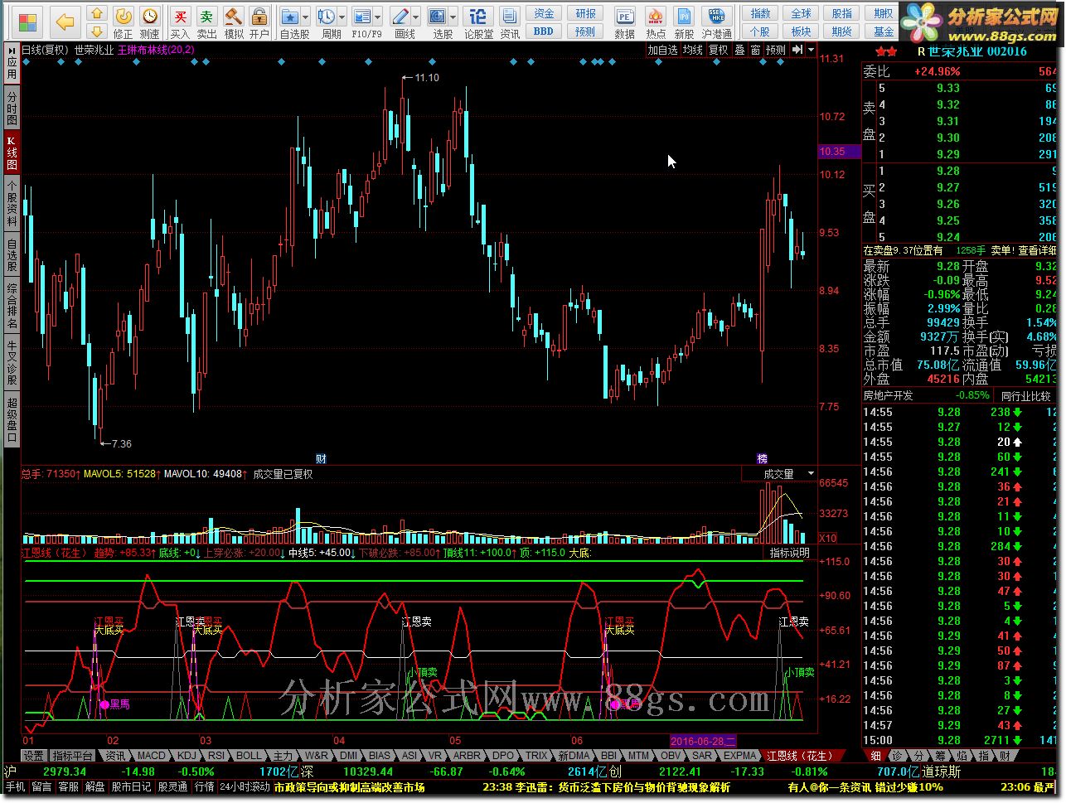Image resolution: width=1066 pixels, height=803 pixels.
Task: Click the 板块 sector button
Action: click(801, 31)
